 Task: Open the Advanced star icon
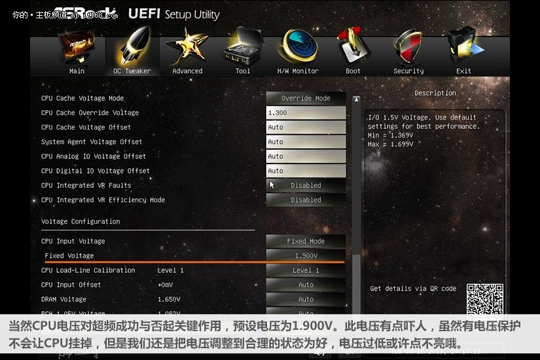[x=187, y=47]
